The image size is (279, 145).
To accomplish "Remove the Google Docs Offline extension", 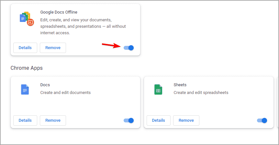I will 53,48.
